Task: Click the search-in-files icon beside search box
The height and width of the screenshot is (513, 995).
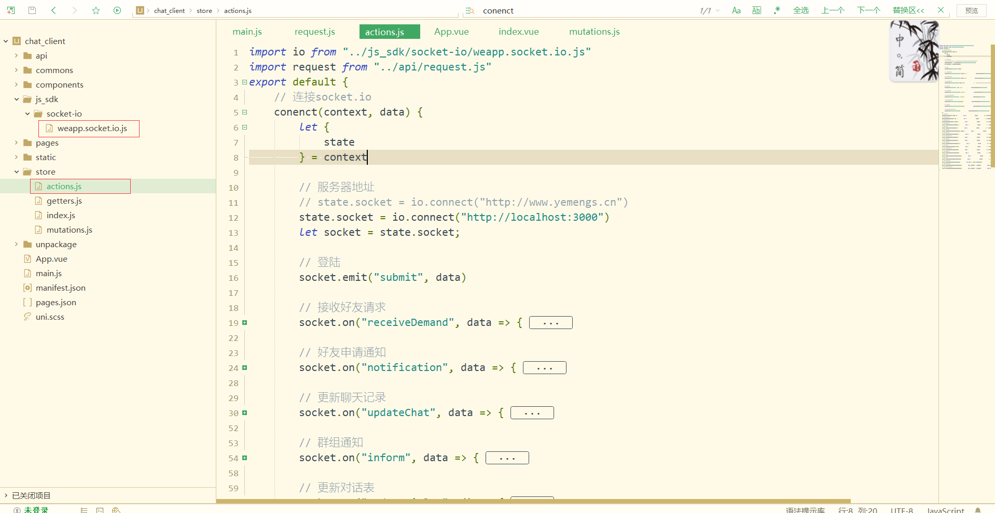Action: [470, 11]
